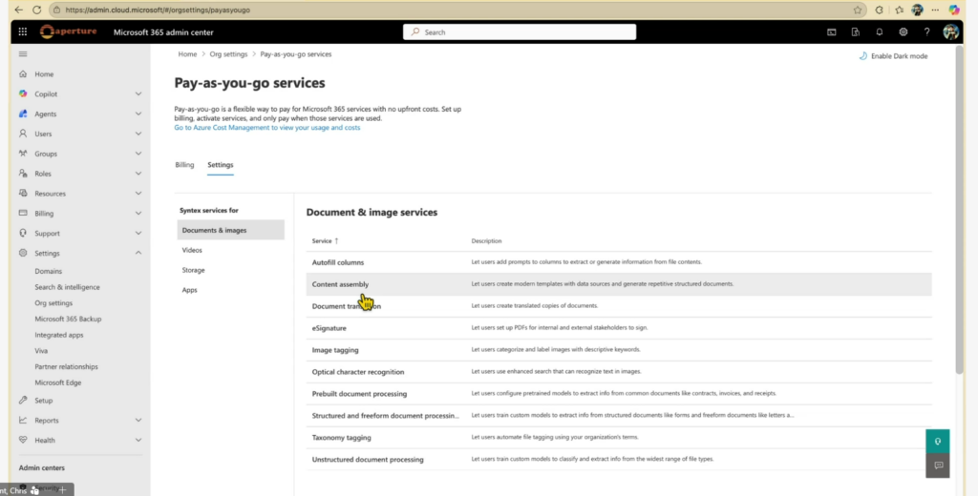The width and height of the screenshot is (978, 496).
Task: Click the gray feedback chat button
Action: coord(938,465)
